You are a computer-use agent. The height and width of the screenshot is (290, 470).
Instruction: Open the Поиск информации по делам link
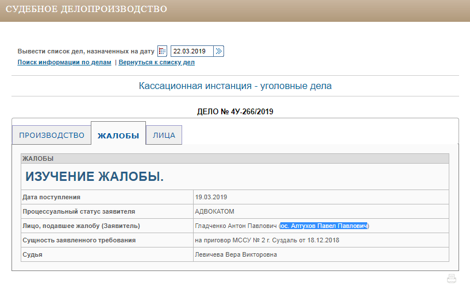tap(64, 62)
